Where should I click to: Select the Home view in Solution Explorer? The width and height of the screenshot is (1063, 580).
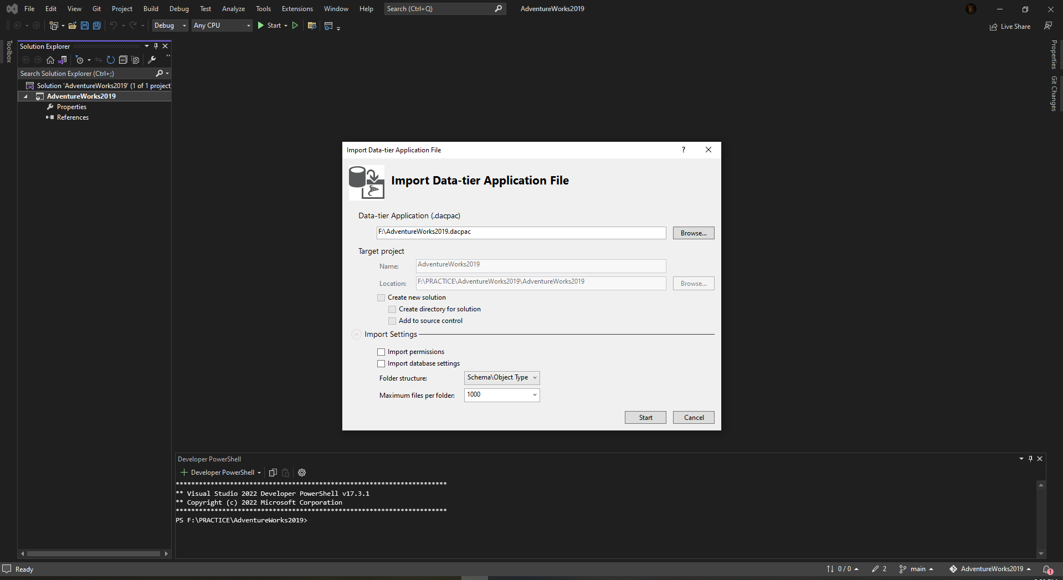50,60
